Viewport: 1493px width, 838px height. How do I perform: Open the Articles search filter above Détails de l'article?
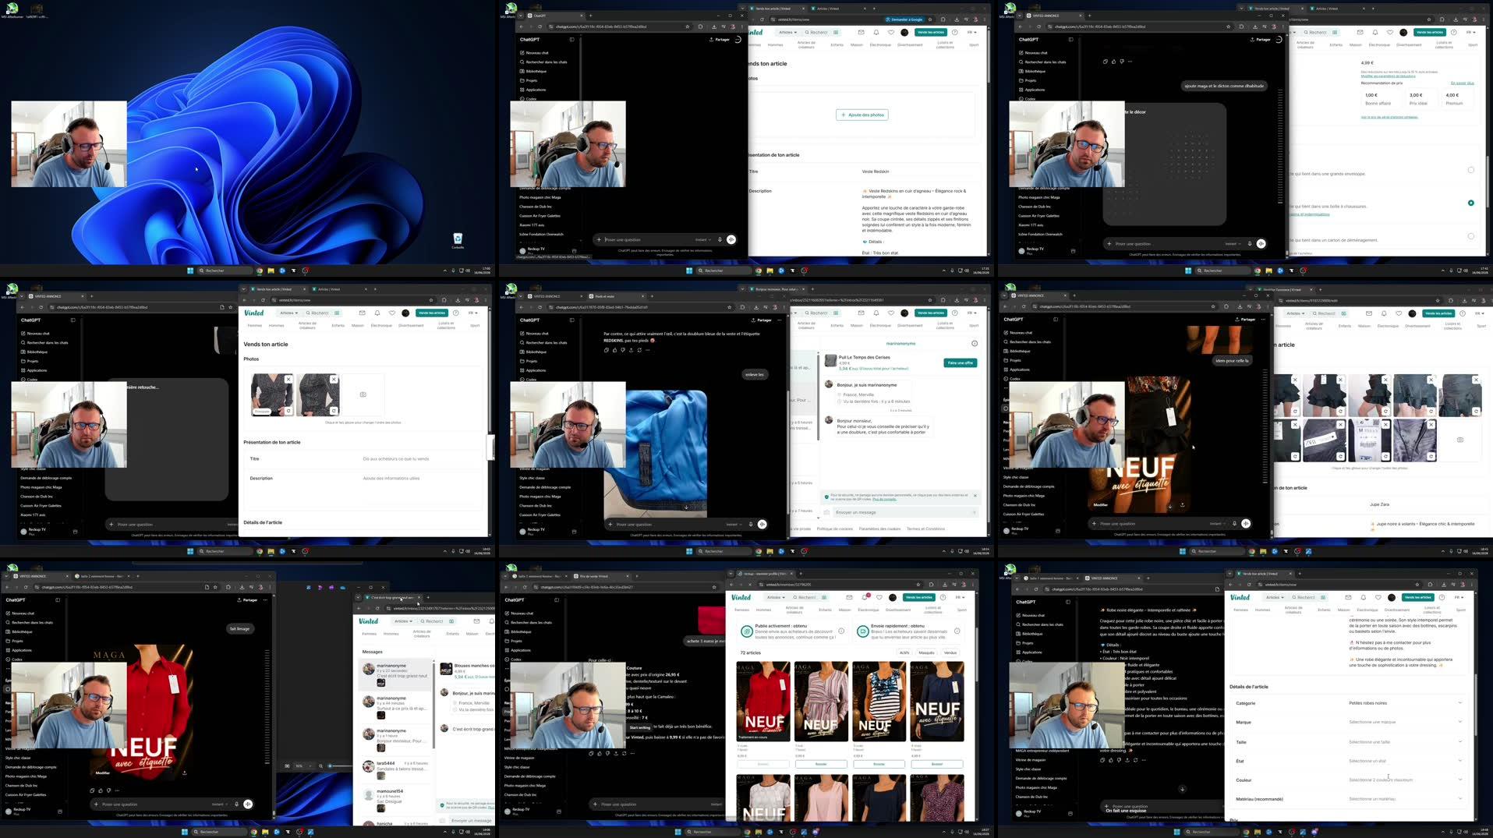click(1275, 597)
